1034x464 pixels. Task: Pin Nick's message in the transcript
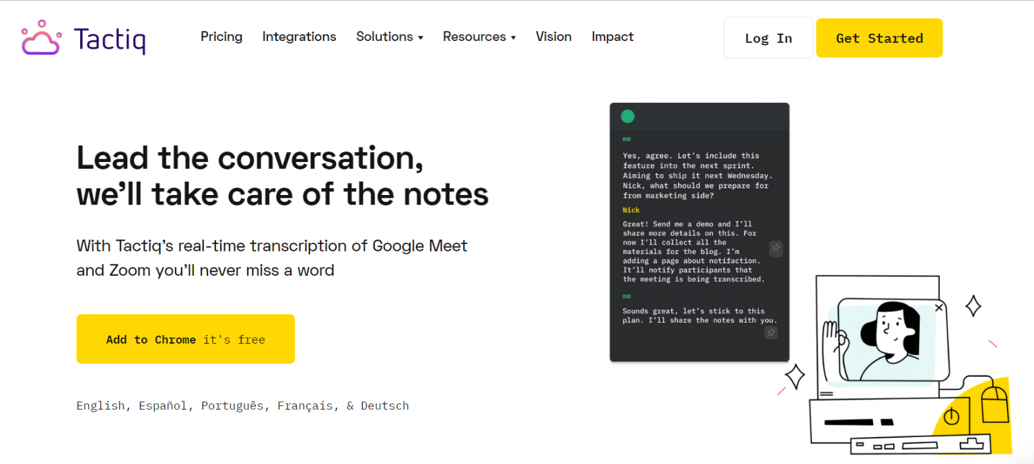tap(775, 249)
